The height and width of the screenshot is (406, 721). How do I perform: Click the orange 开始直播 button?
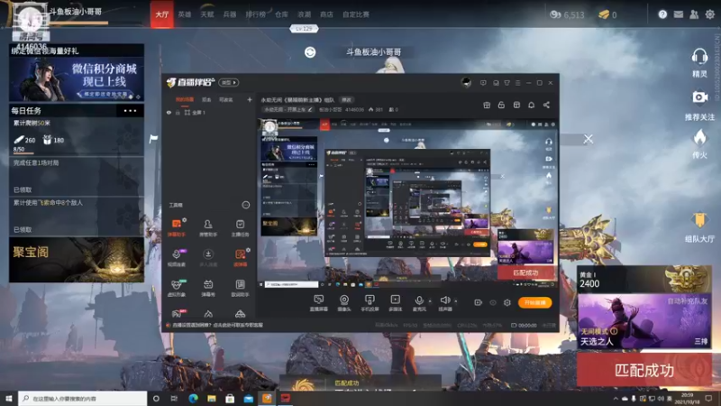point(534,302)
